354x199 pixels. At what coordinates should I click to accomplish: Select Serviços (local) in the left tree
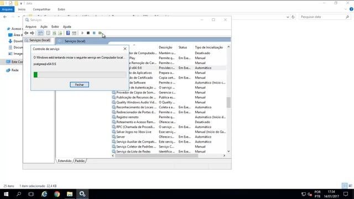point(39,40)
